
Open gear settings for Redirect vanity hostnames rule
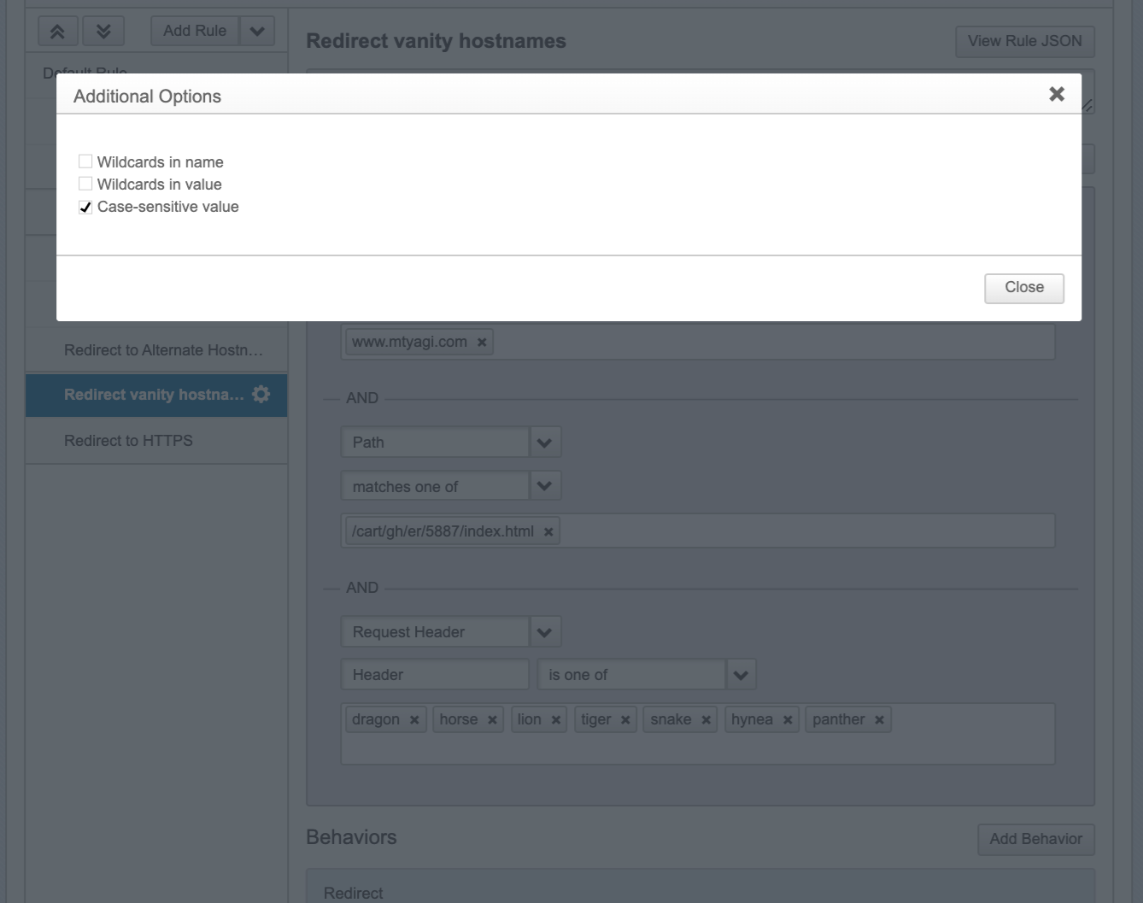261,395
